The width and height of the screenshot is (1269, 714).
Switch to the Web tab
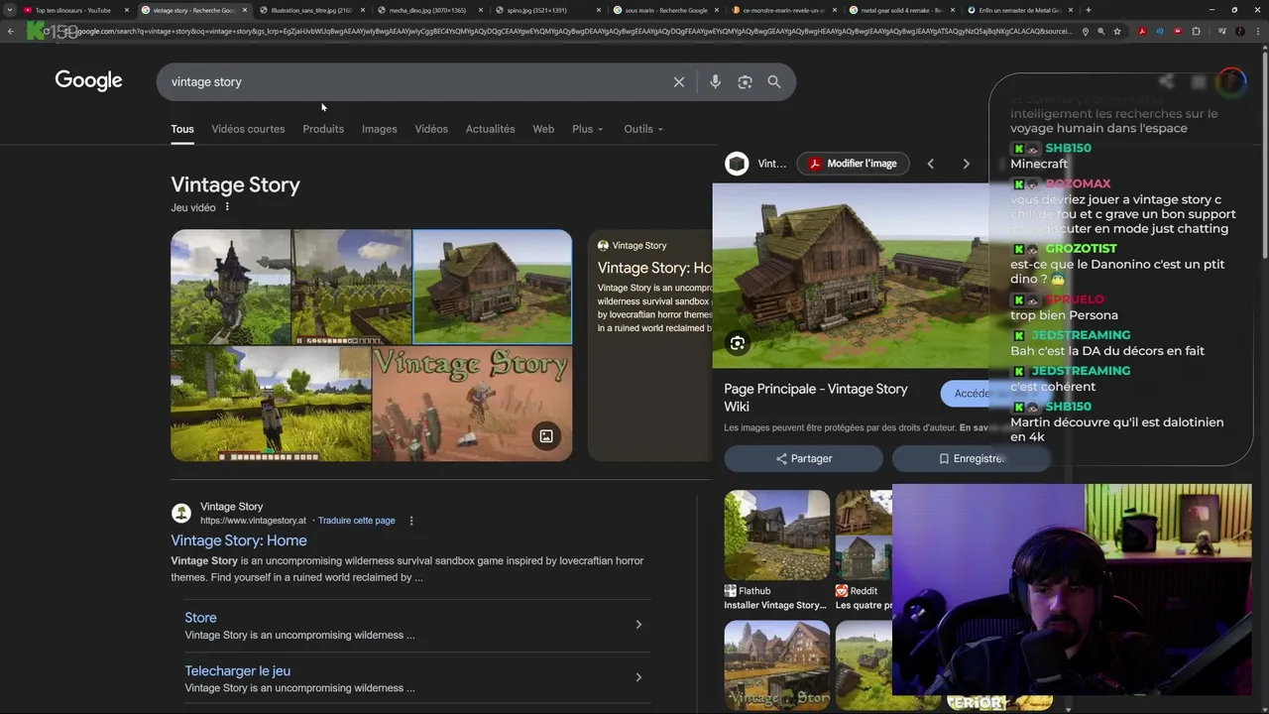pyautogui.click(x=543, y=129)
